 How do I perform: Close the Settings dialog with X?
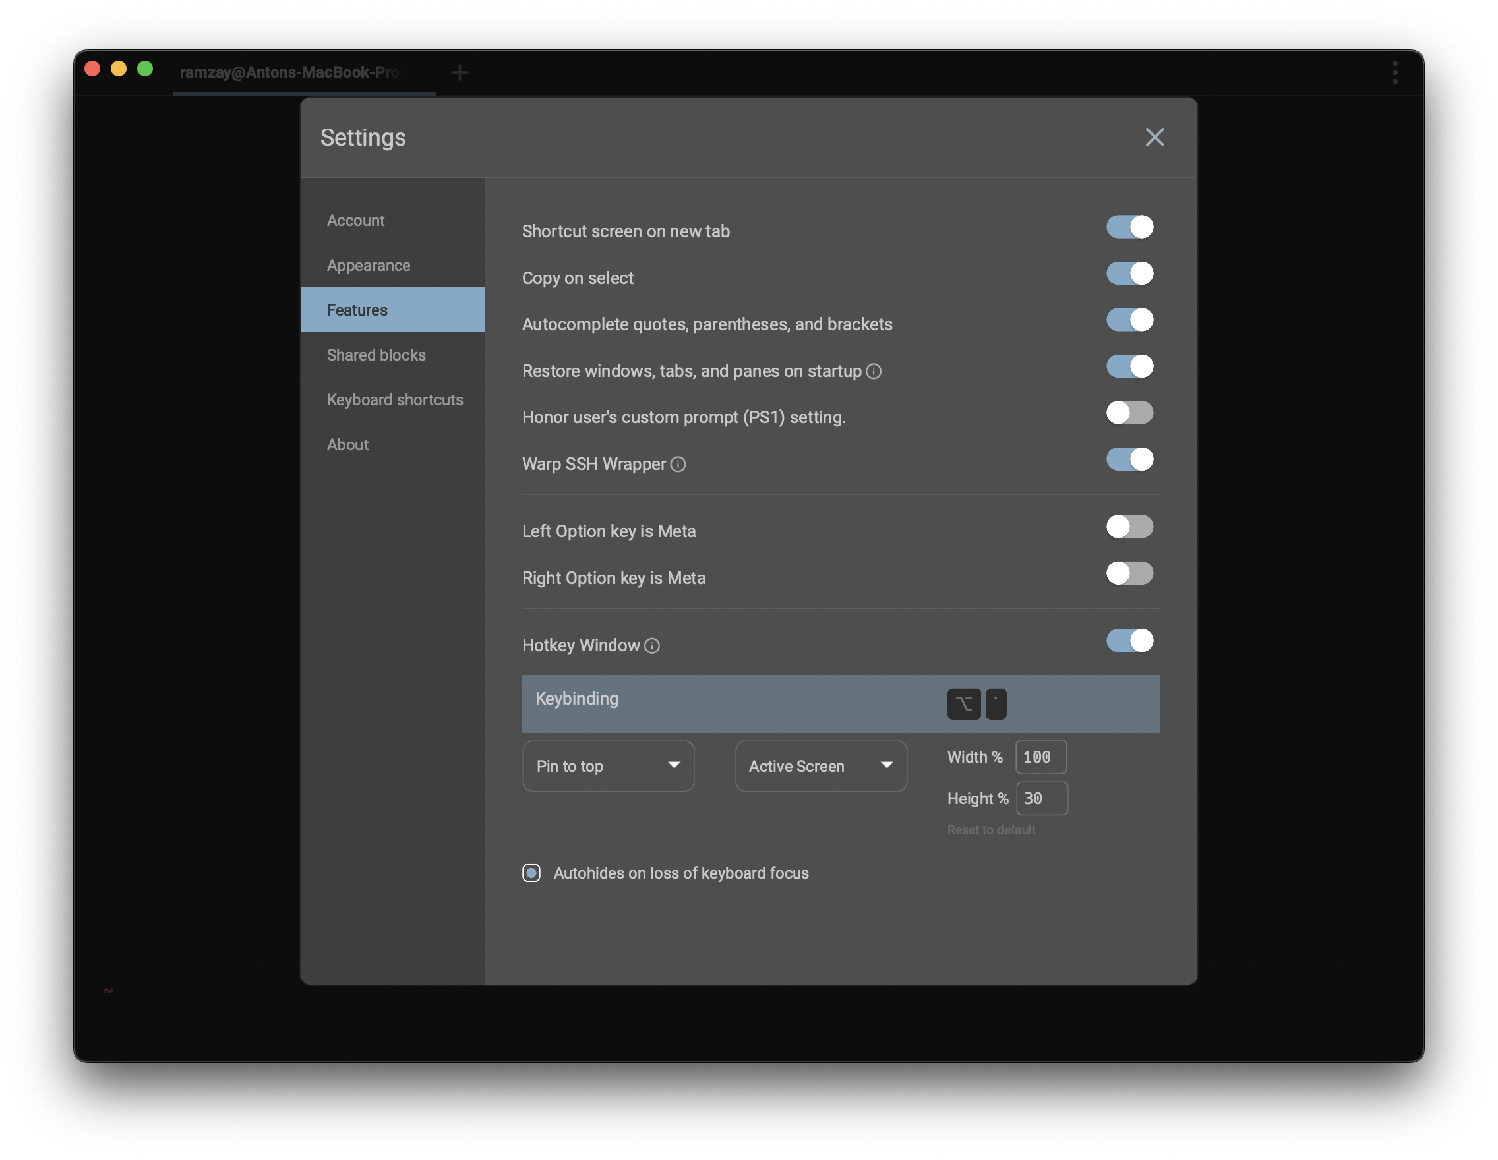point(1154,137)
